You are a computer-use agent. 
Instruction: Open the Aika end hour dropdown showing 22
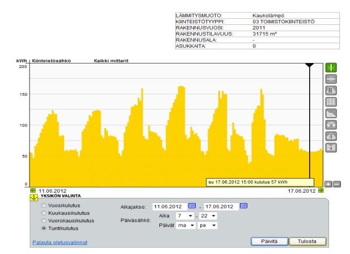pos(208,216)
